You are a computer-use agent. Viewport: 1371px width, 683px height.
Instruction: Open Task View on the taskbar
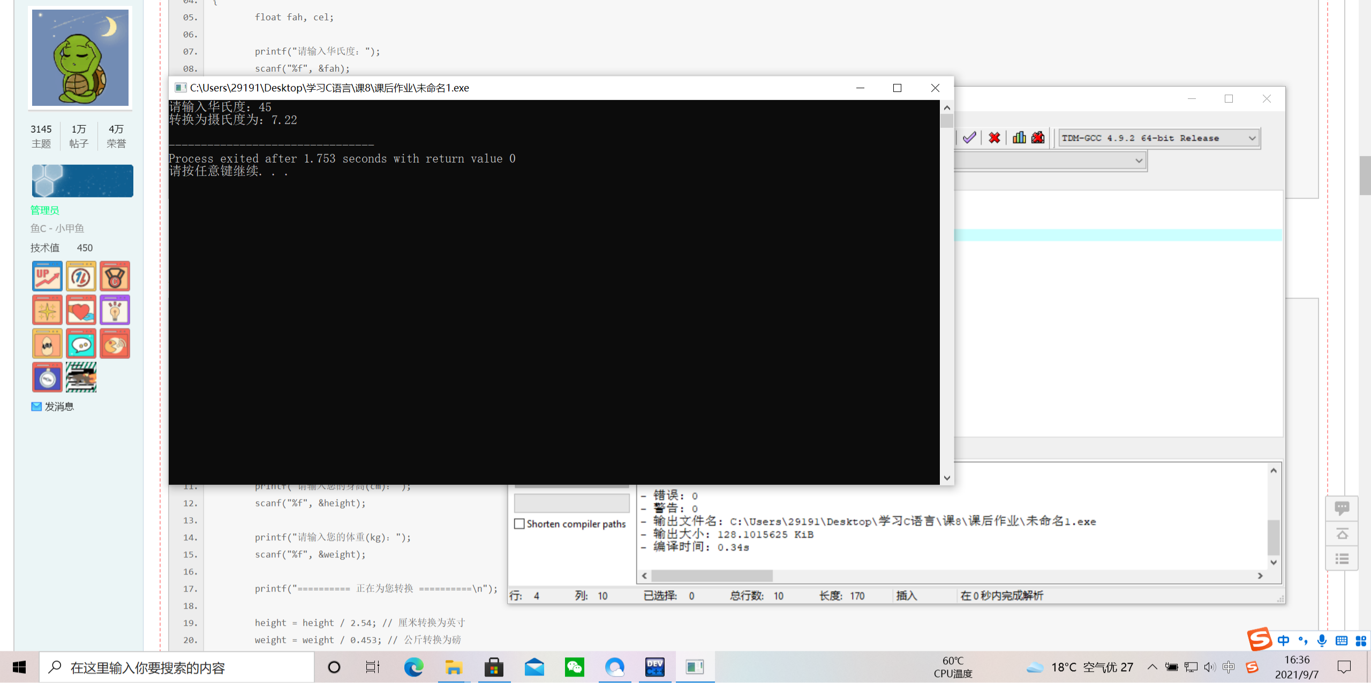(372, 667)
